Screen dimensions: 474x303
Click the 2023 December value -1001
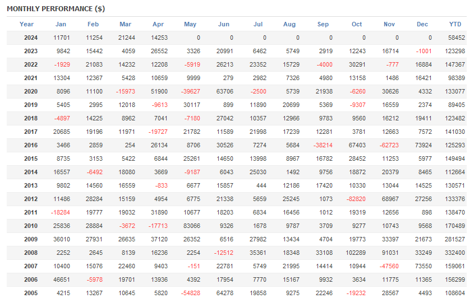click(x=424, y=51)
